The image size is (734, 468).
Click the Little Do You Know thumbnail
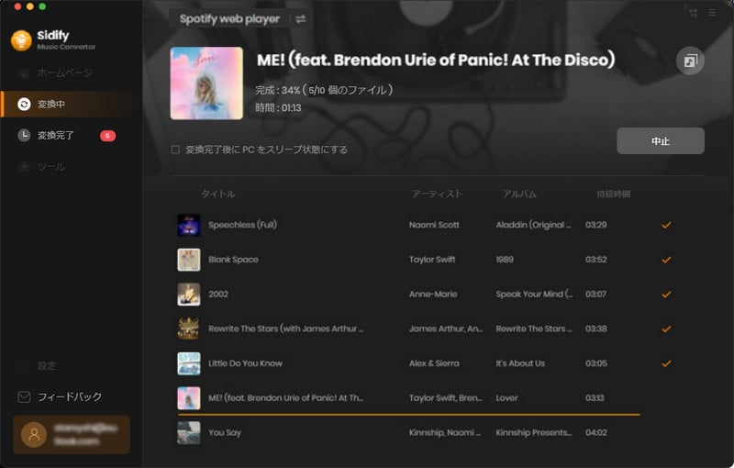[189, 363]
